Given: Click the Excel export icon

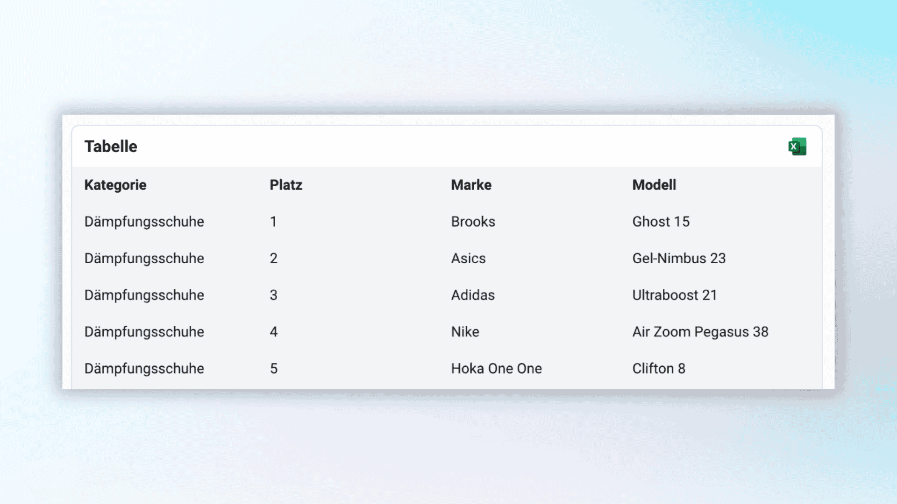Looking at the screenshot, I should pyautogui.click(x=797, y=147).
